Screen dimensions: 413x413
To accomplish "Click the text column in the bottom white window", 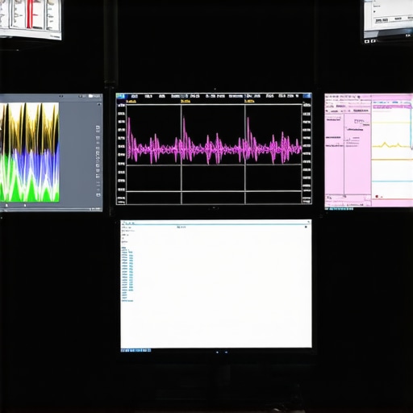I will click(127, 274).
